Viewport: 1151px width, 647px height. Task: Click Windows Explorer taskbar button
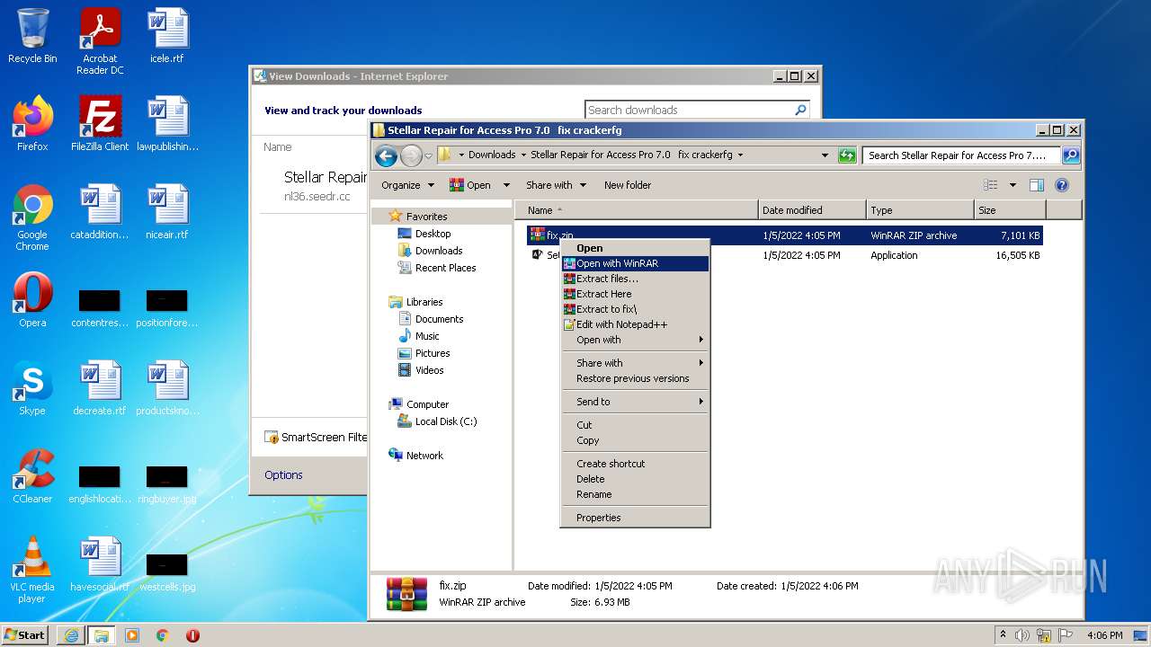[x=101, y=635]
